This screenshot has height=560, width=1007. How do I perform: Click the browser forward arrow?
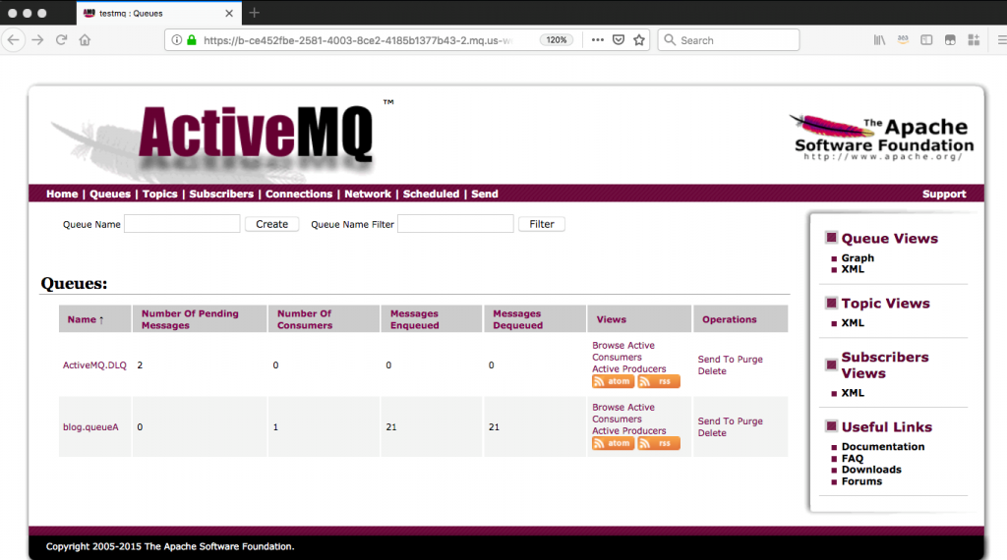[37, 39]
